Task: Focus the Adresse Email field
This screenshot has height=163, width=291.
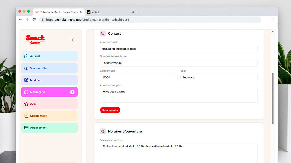Action: [x=179, y=49]
